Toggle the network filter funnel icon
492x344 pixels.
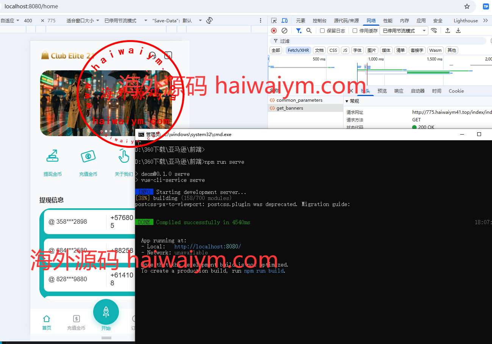299,31
